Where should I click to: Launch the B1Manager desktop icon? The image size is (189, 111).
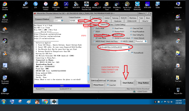click(x=5, y=91)
